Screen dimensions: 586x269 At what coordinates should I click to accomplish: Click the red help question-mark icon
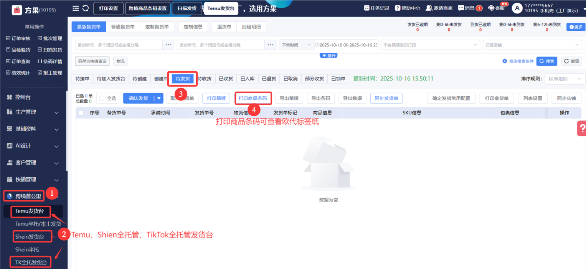pyautogui.click(x=581, y=128)
